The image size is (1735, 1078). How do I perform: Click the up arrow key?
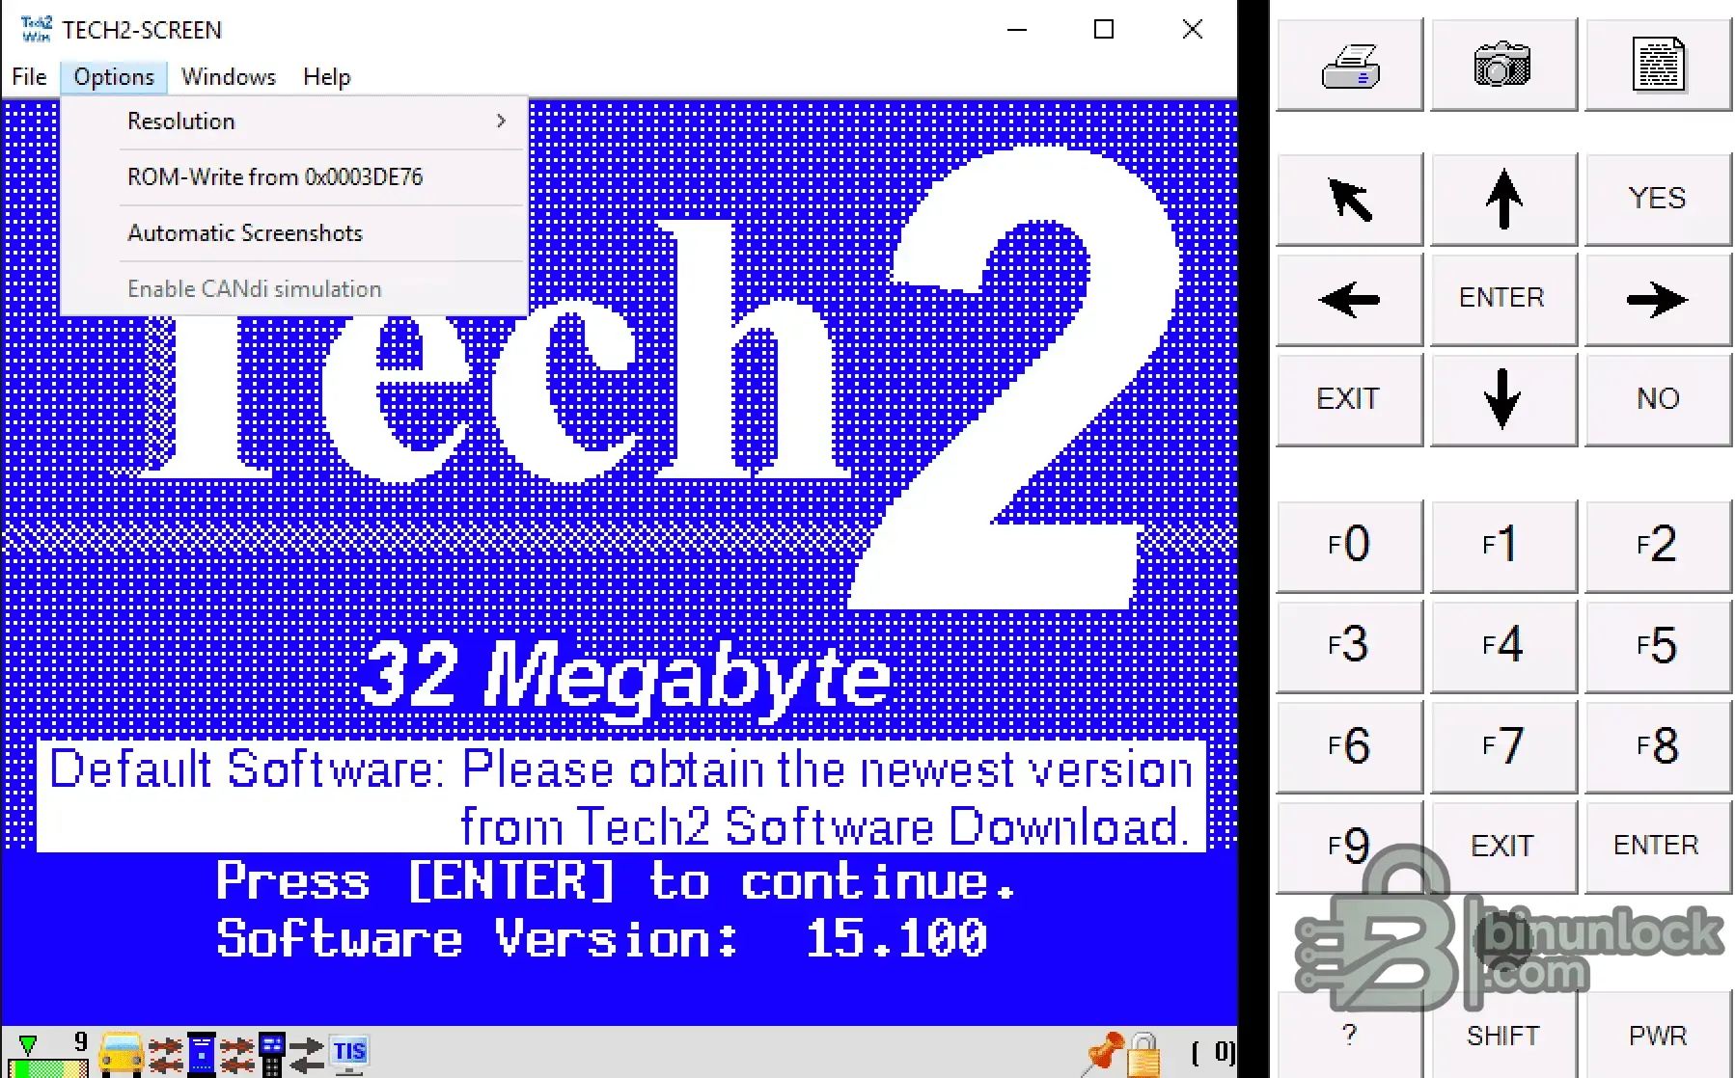pyautogui.click(x=1503, y=200)
